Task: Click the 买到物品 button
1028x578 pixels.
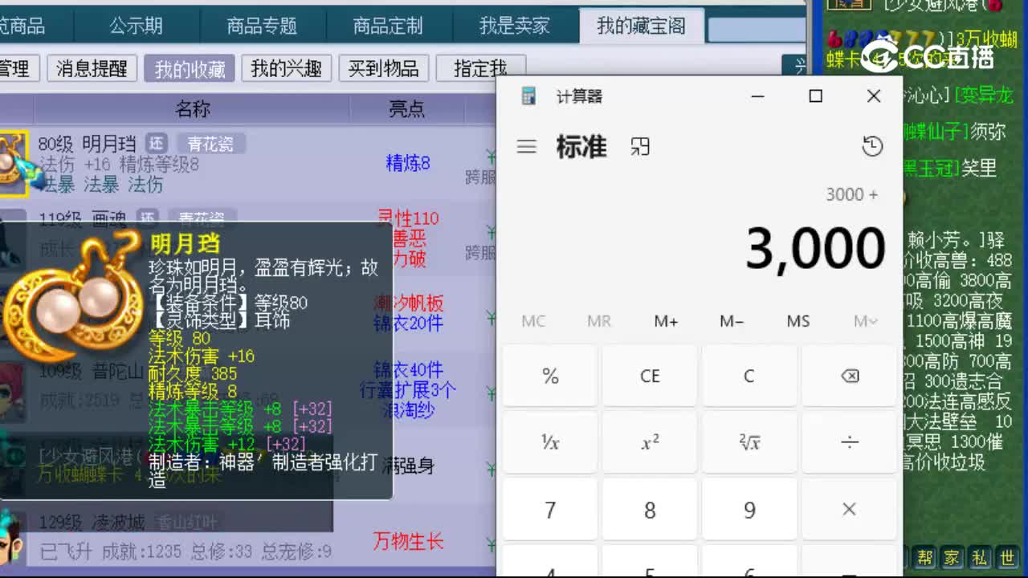Action: point(384,68)
